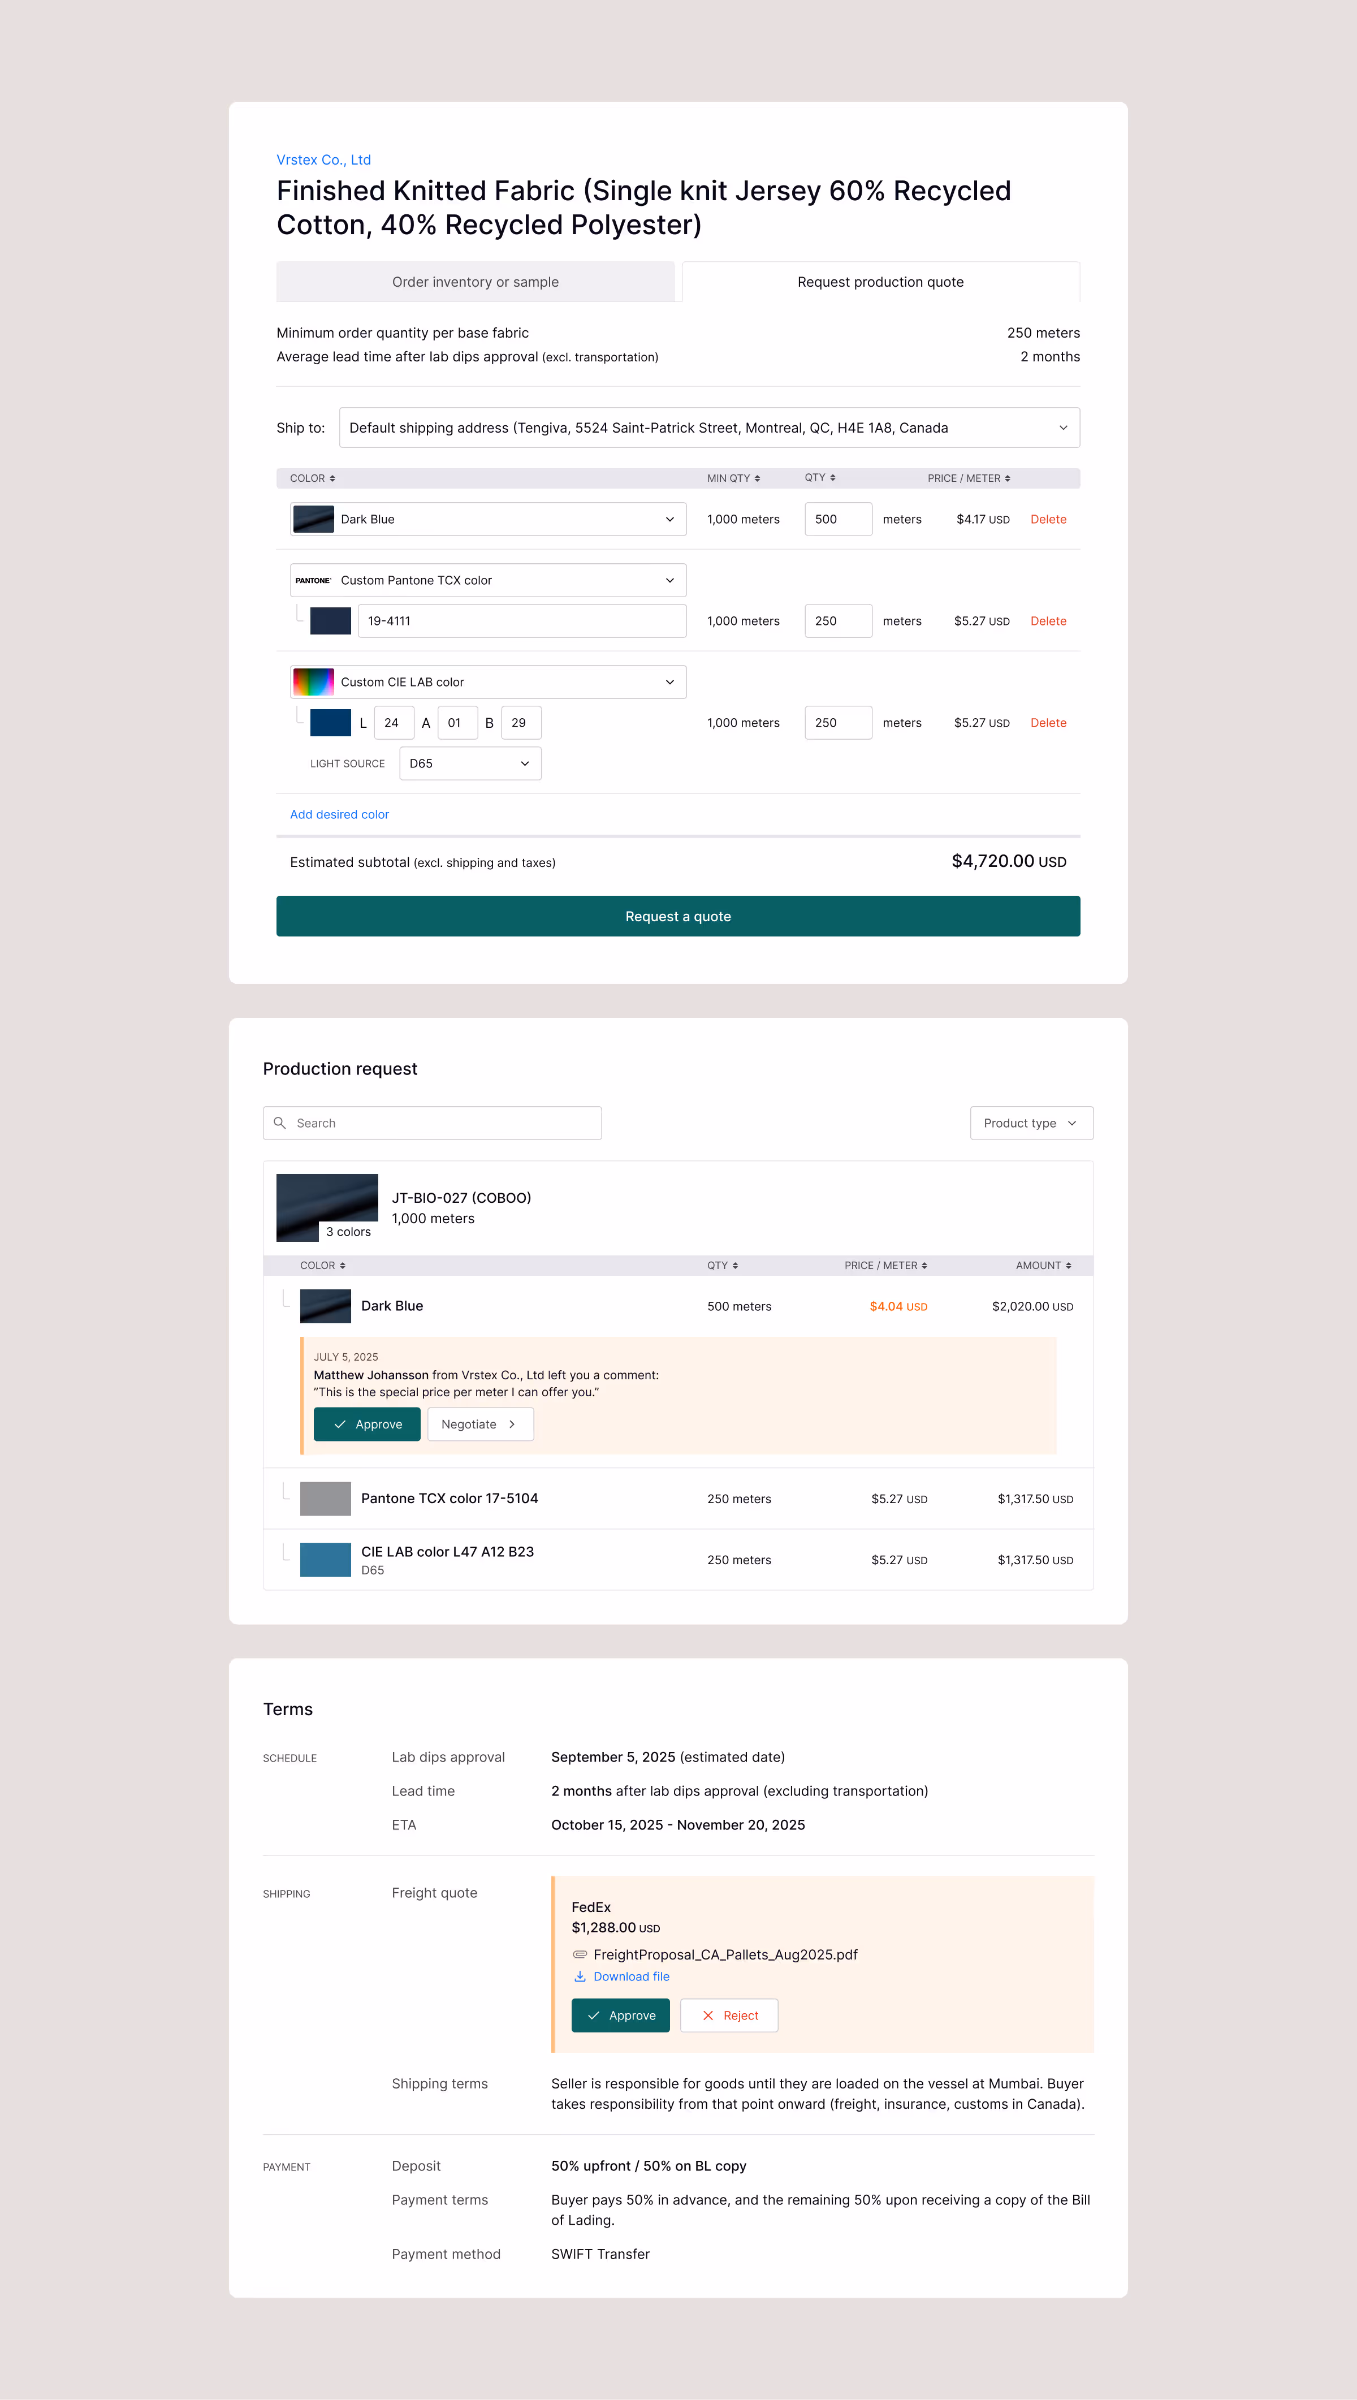Screen dimensions: 1357x2400
Task: Click the search magnifier icon
Action: click(x=280, y=1123)
